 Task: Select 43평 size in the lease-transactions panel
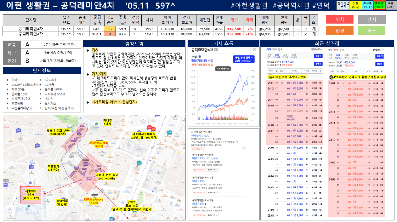click(x=356, y=56)
